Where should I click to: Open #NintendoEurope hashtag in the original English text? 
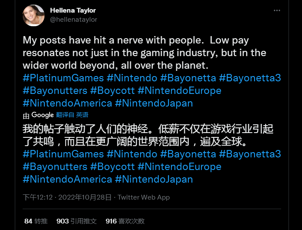tap(179, 91)
